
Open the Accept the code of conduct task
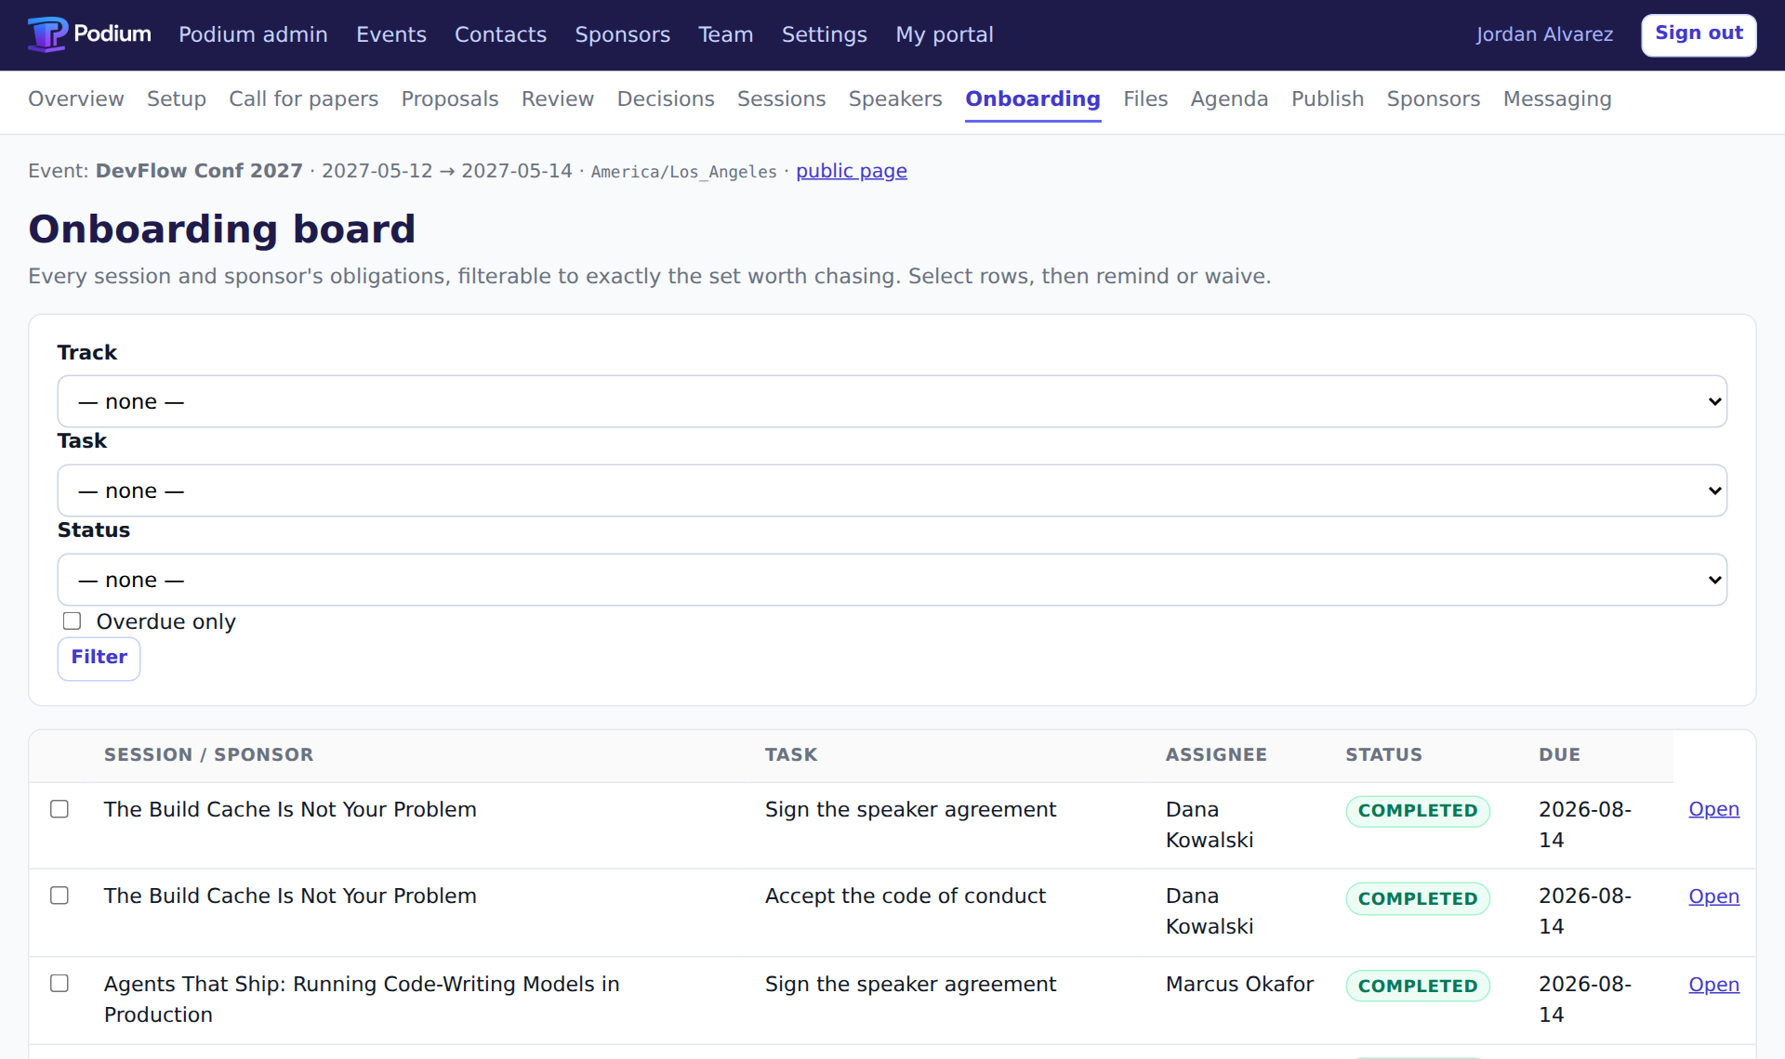coord(1713,896)
